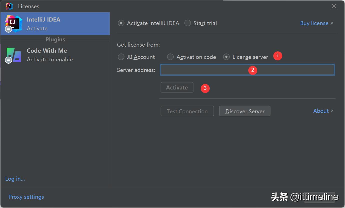
Task: Click the Discover Server button
Action: click(245, 111)
